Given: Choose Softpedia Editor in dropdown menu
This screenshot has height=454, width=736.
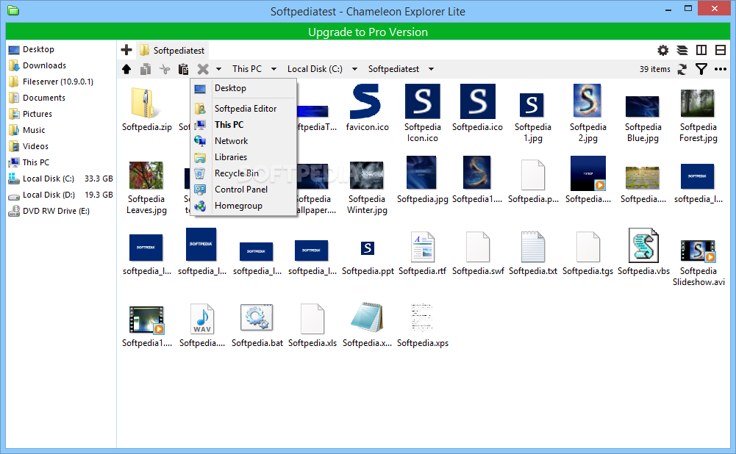Looking at the screenshot, I should [243, 108].
